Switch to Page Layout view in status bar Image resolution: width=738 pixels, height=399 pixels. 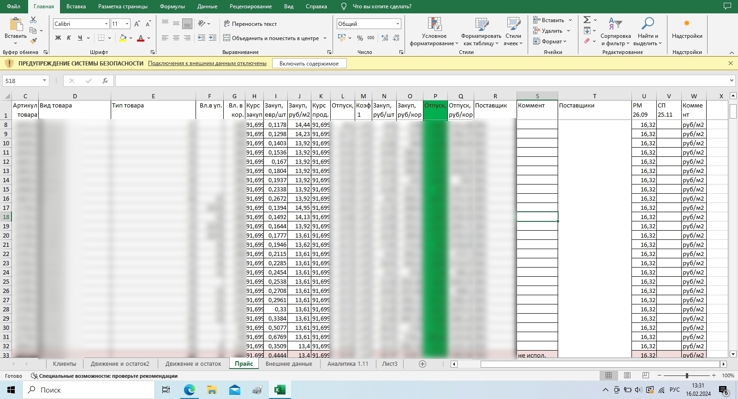[x=627, y=375]
